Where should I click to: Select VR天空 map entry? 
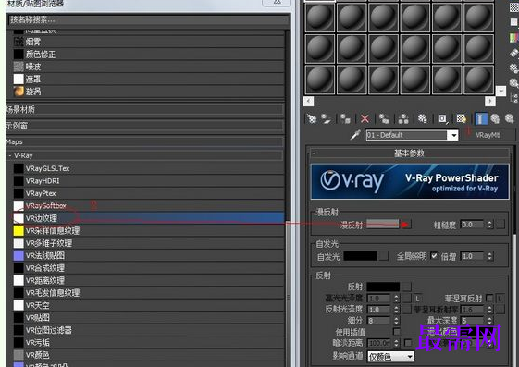tap(148, 305)
